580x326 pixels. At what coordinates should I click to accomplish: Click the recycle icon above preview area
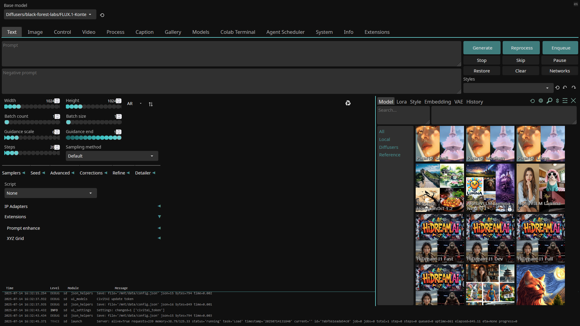click(x=348, y=103)
